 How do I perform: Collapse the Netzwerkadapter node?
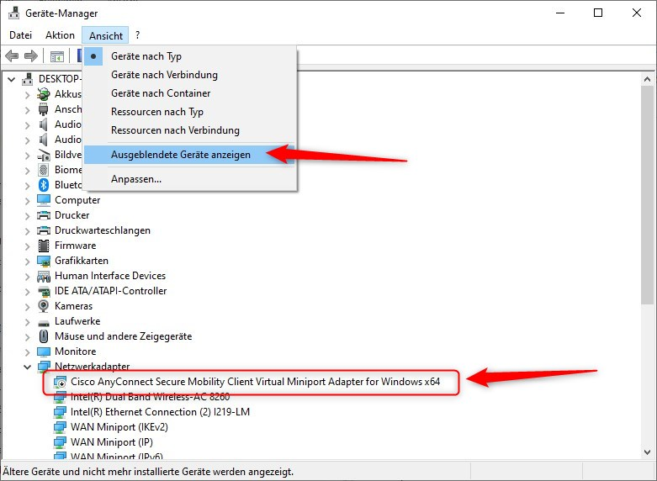point(27,367)
